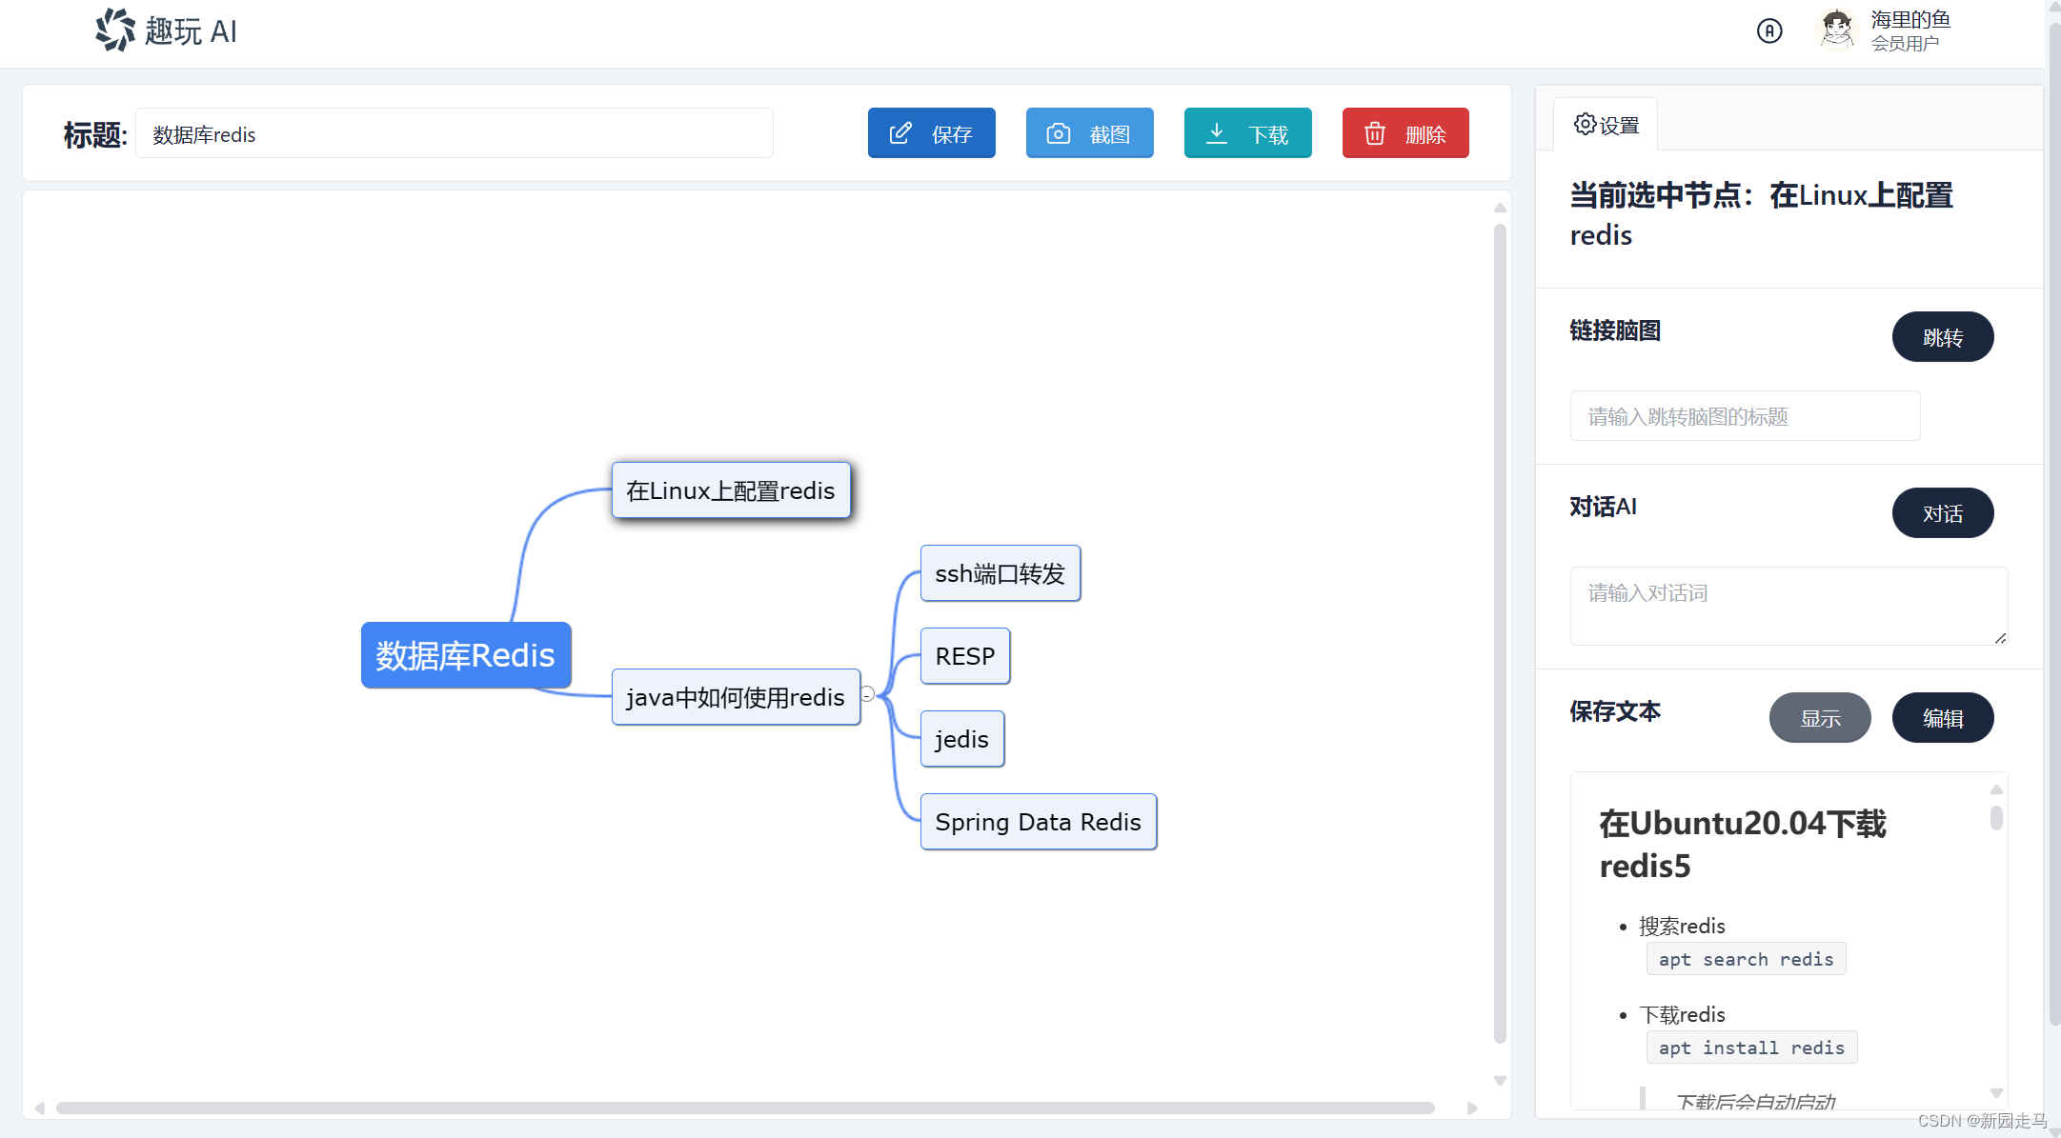Screen dimensions: 2061x1138
Task: Click the canvas horizontal scrollbar
Action: tap(744, 1108)
